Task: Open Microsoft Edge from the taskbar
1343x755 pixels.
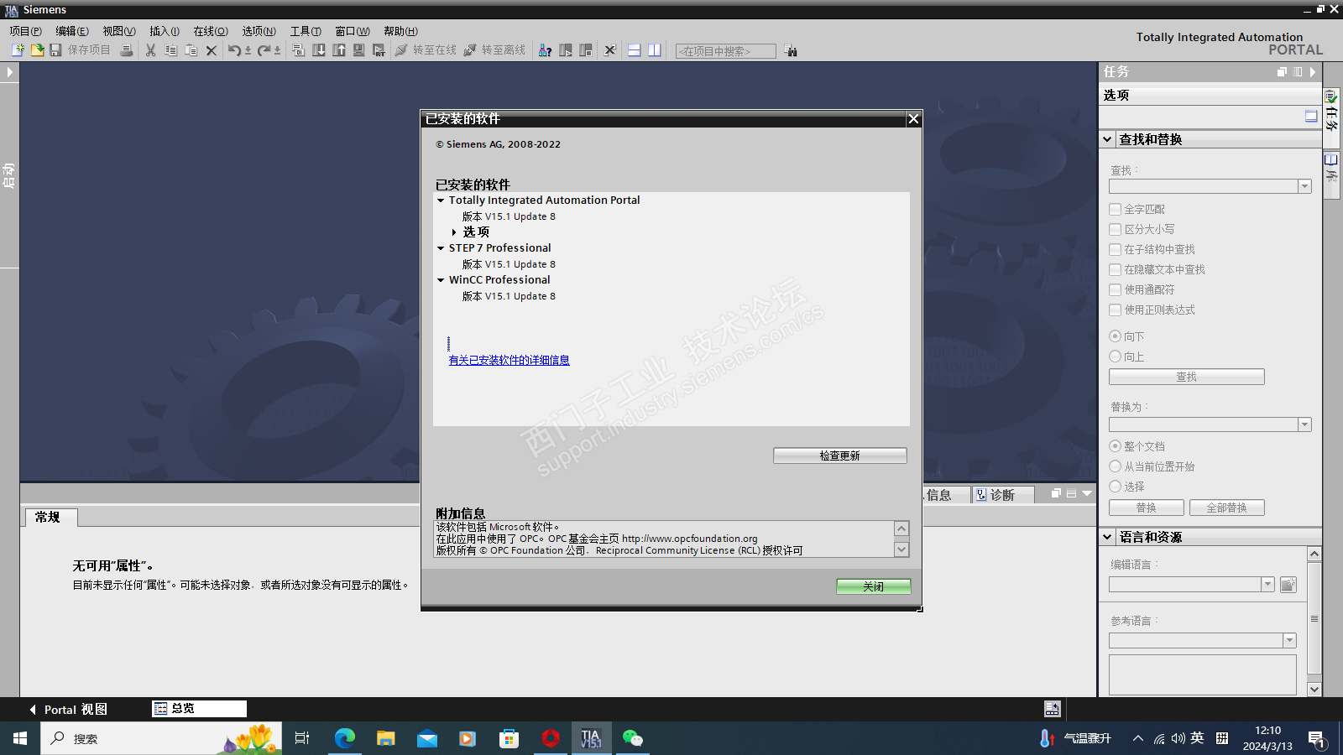Action: [x=345, y=738]
